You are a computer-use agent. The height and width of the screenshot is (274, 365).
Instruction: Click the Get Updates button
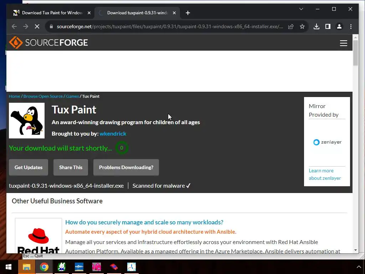tap(29, 167)
